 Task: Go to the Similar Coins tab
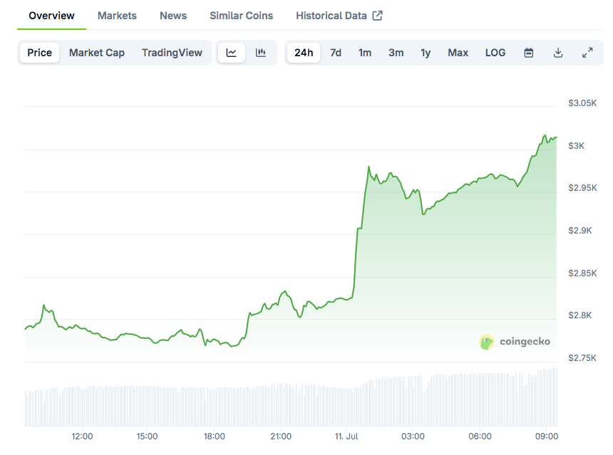tap(241, 16)
